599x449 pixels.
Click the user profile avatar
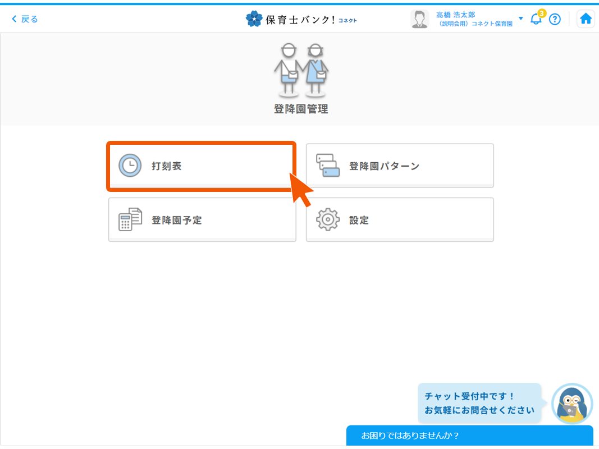point(419,19)
